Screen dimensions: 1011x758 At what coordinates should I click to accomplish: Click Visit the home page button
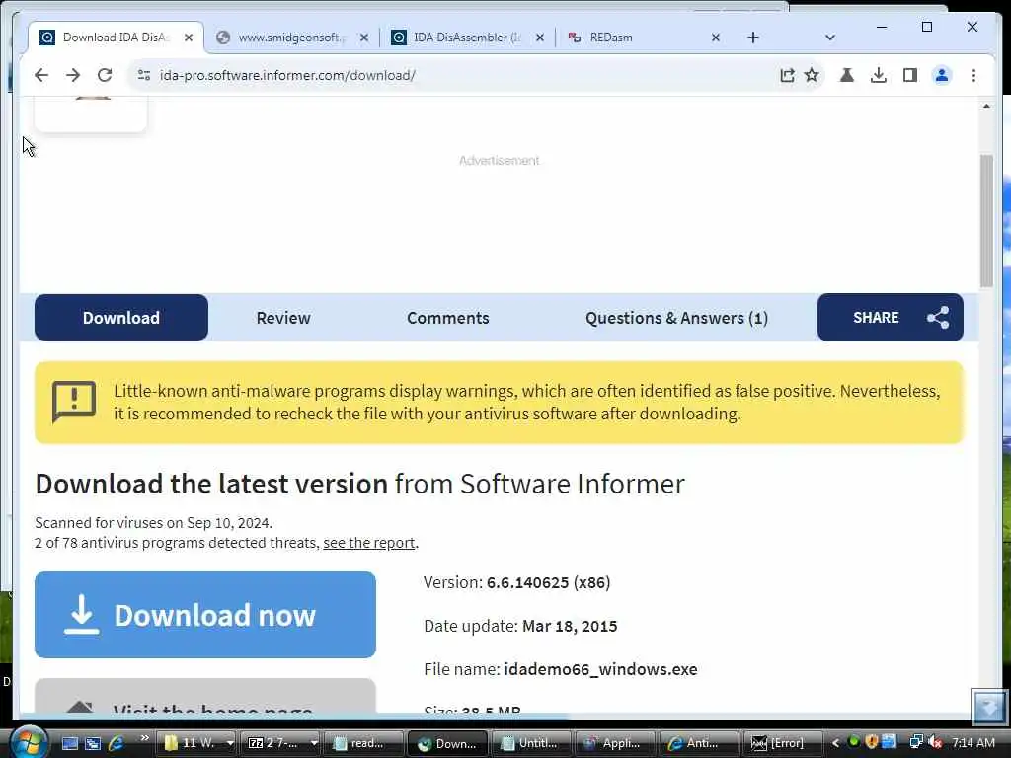[x=205, y=696]
